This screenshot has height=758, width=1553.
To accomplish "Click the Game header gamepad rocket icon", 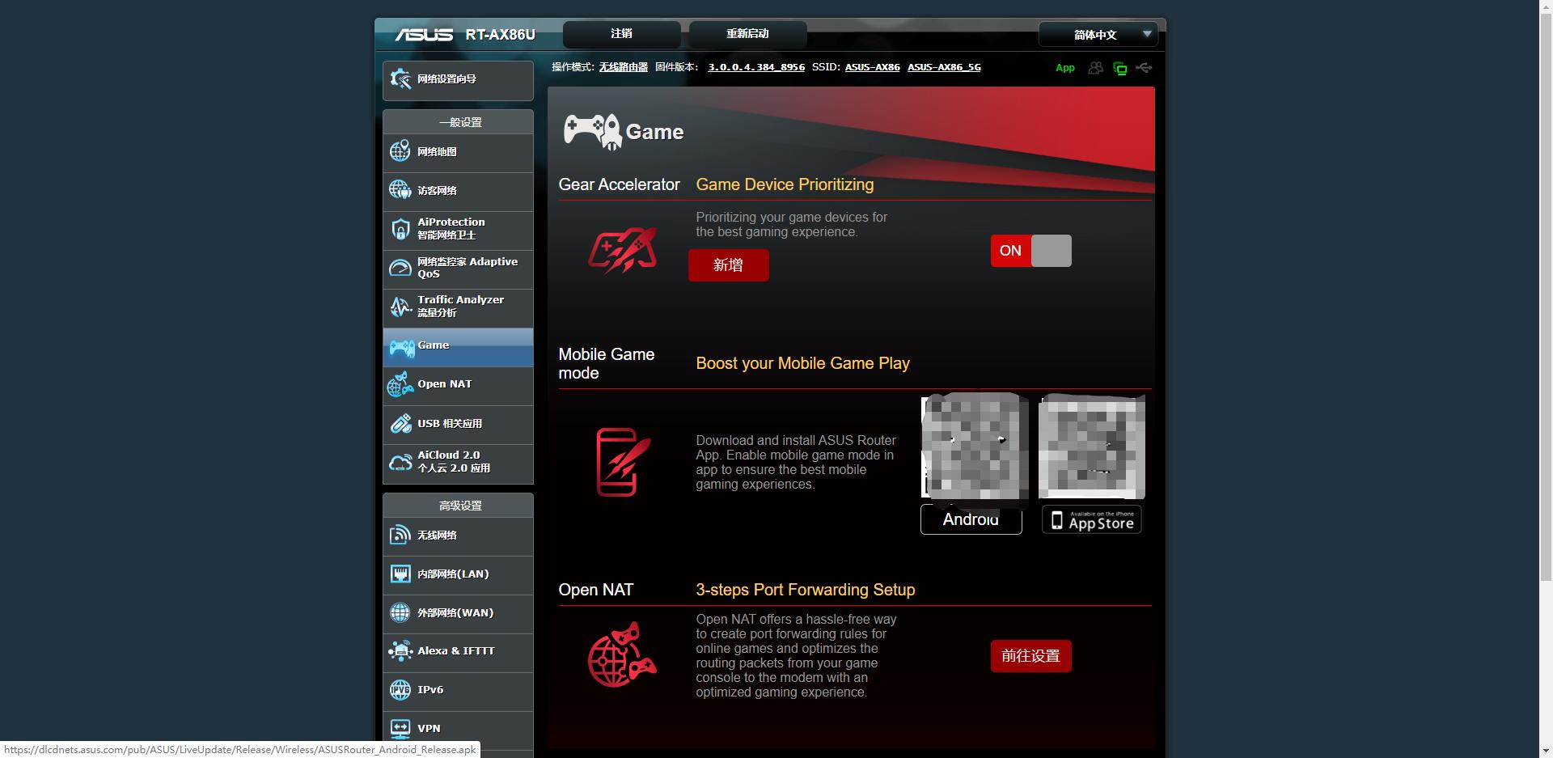I will click(592, 131).
